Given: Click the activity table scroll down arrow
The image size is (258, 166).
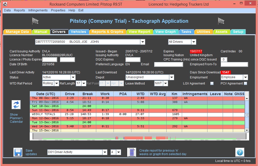Looking at the screenshot, I should coord(247,130).
